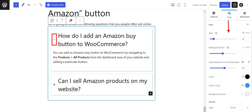The image size is (252, 112).
Task: Toggle the settings sidebar panel
Action: [234, 5]
